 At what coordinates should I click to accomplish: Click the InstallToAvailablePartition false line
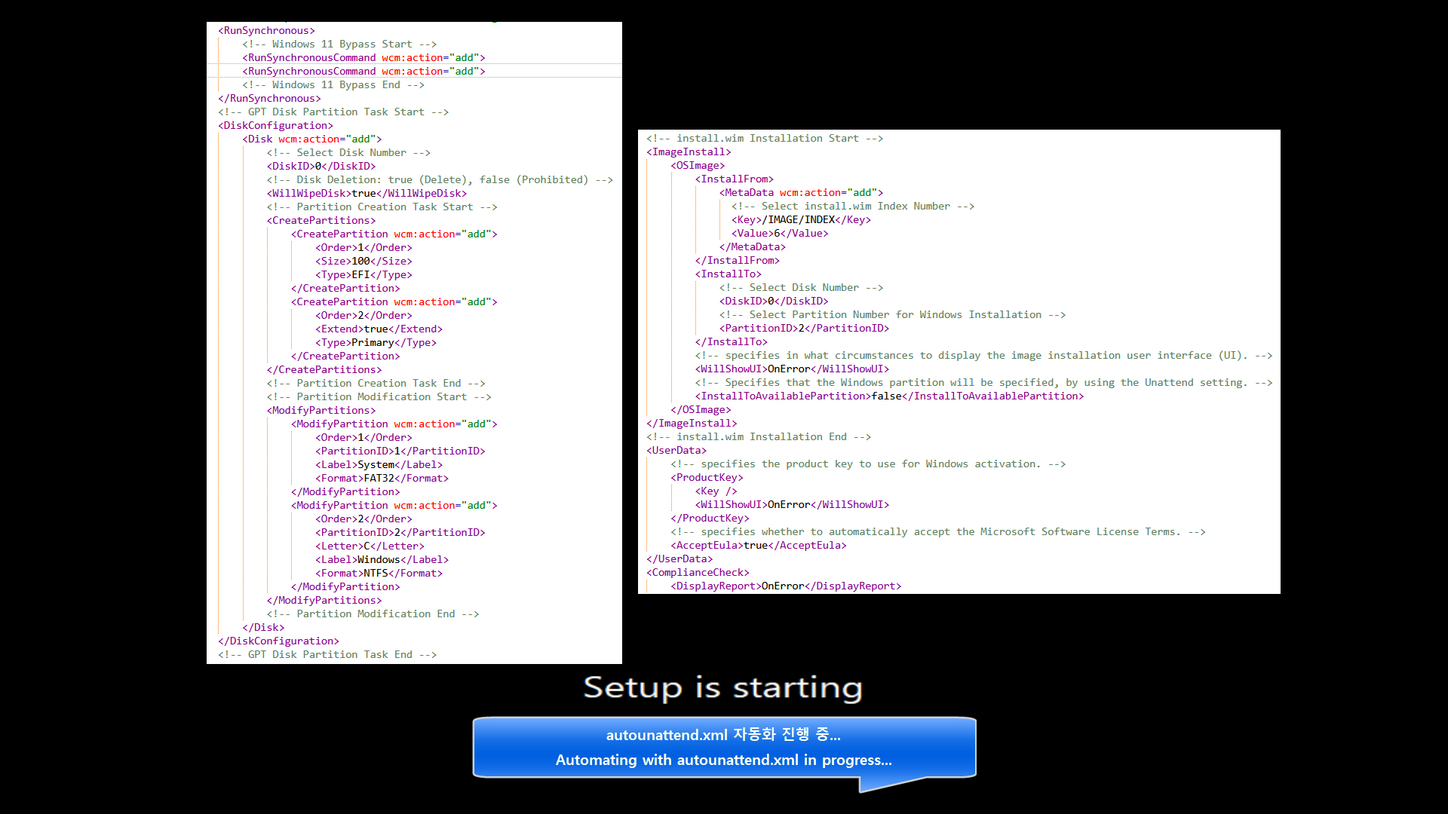[x=889, y=396]
